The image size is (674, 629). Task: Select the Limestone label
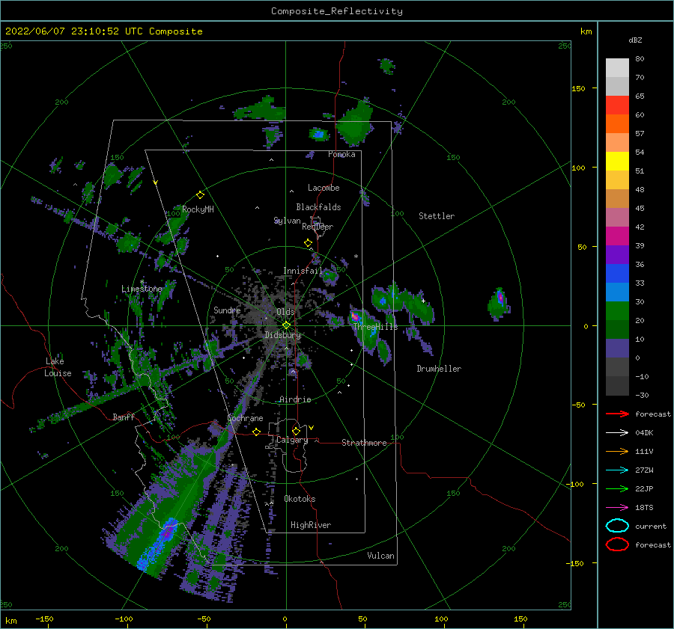pyautogui.click(x=142, y=289)
